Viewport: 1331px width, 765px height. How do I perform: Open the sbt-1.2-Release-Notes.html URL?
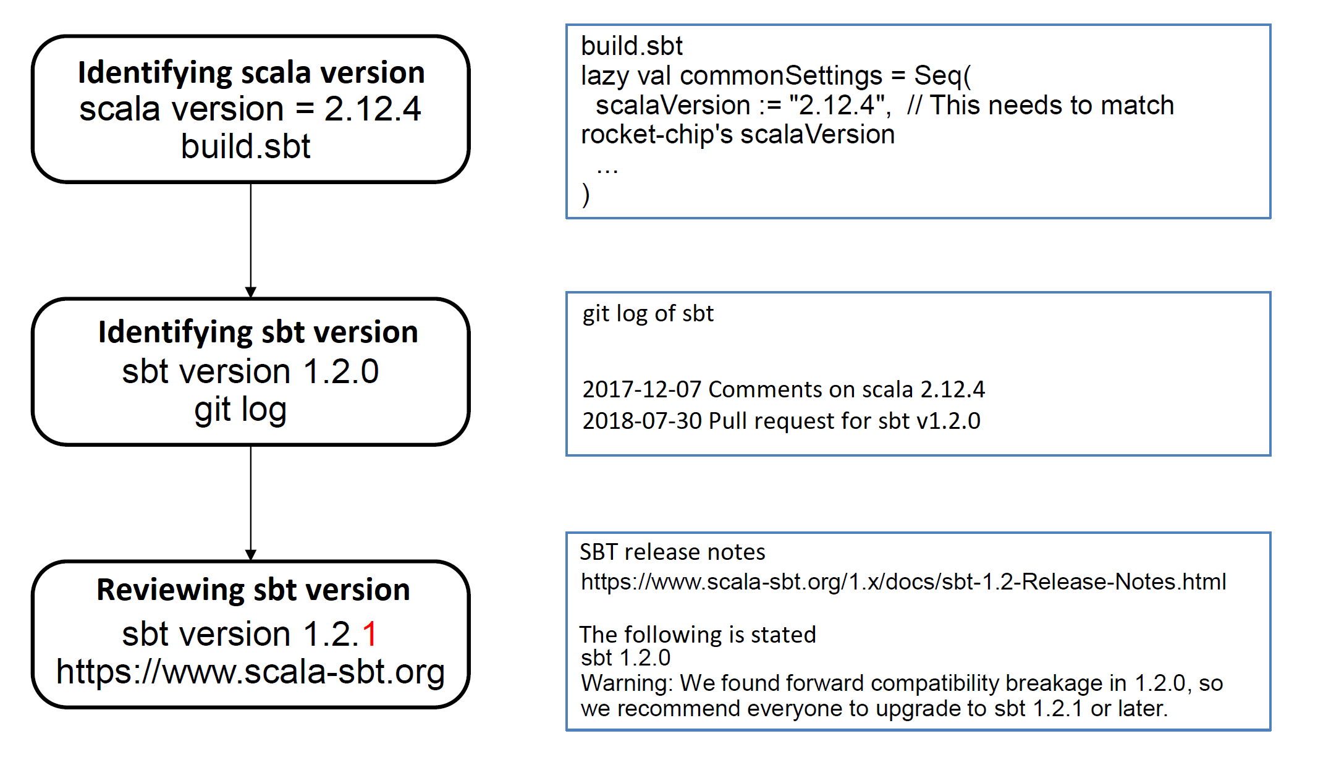[x=903, y=582]
